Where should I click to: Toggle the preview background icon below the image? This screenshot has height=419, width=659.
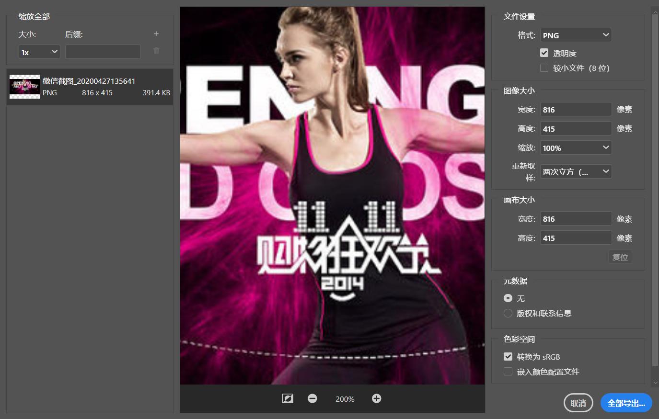(288, 398)
